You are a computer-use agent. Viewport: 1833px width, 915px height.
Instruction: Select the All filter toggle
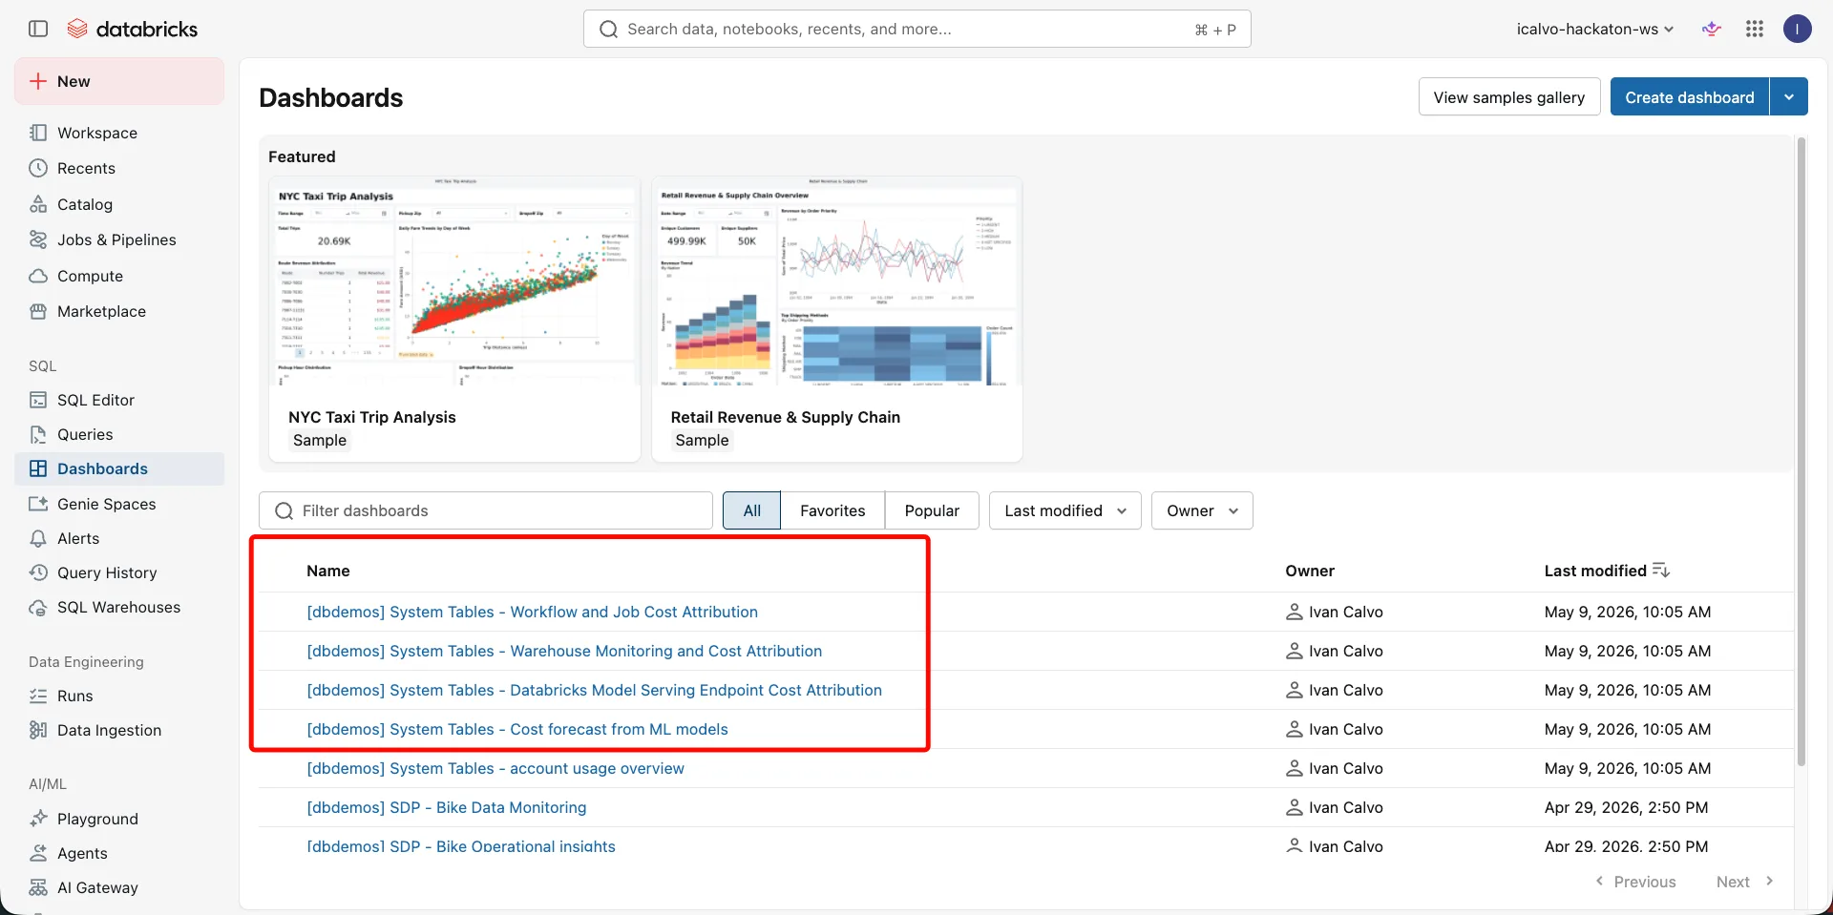click(752, 510)
